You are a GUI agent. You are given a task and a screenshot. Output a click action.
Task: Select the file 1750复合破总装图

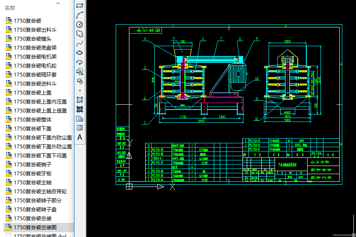point(35,227)
